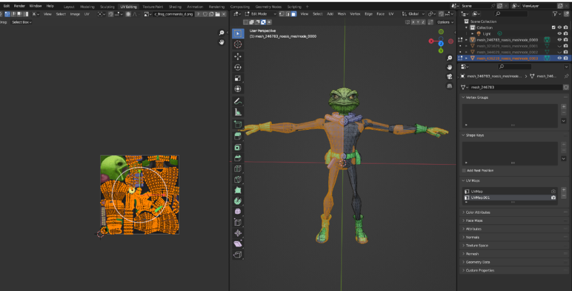This screenshot has height=291, width=572.
Task: Expand the Normals panel
Action: tap(472, 237)
